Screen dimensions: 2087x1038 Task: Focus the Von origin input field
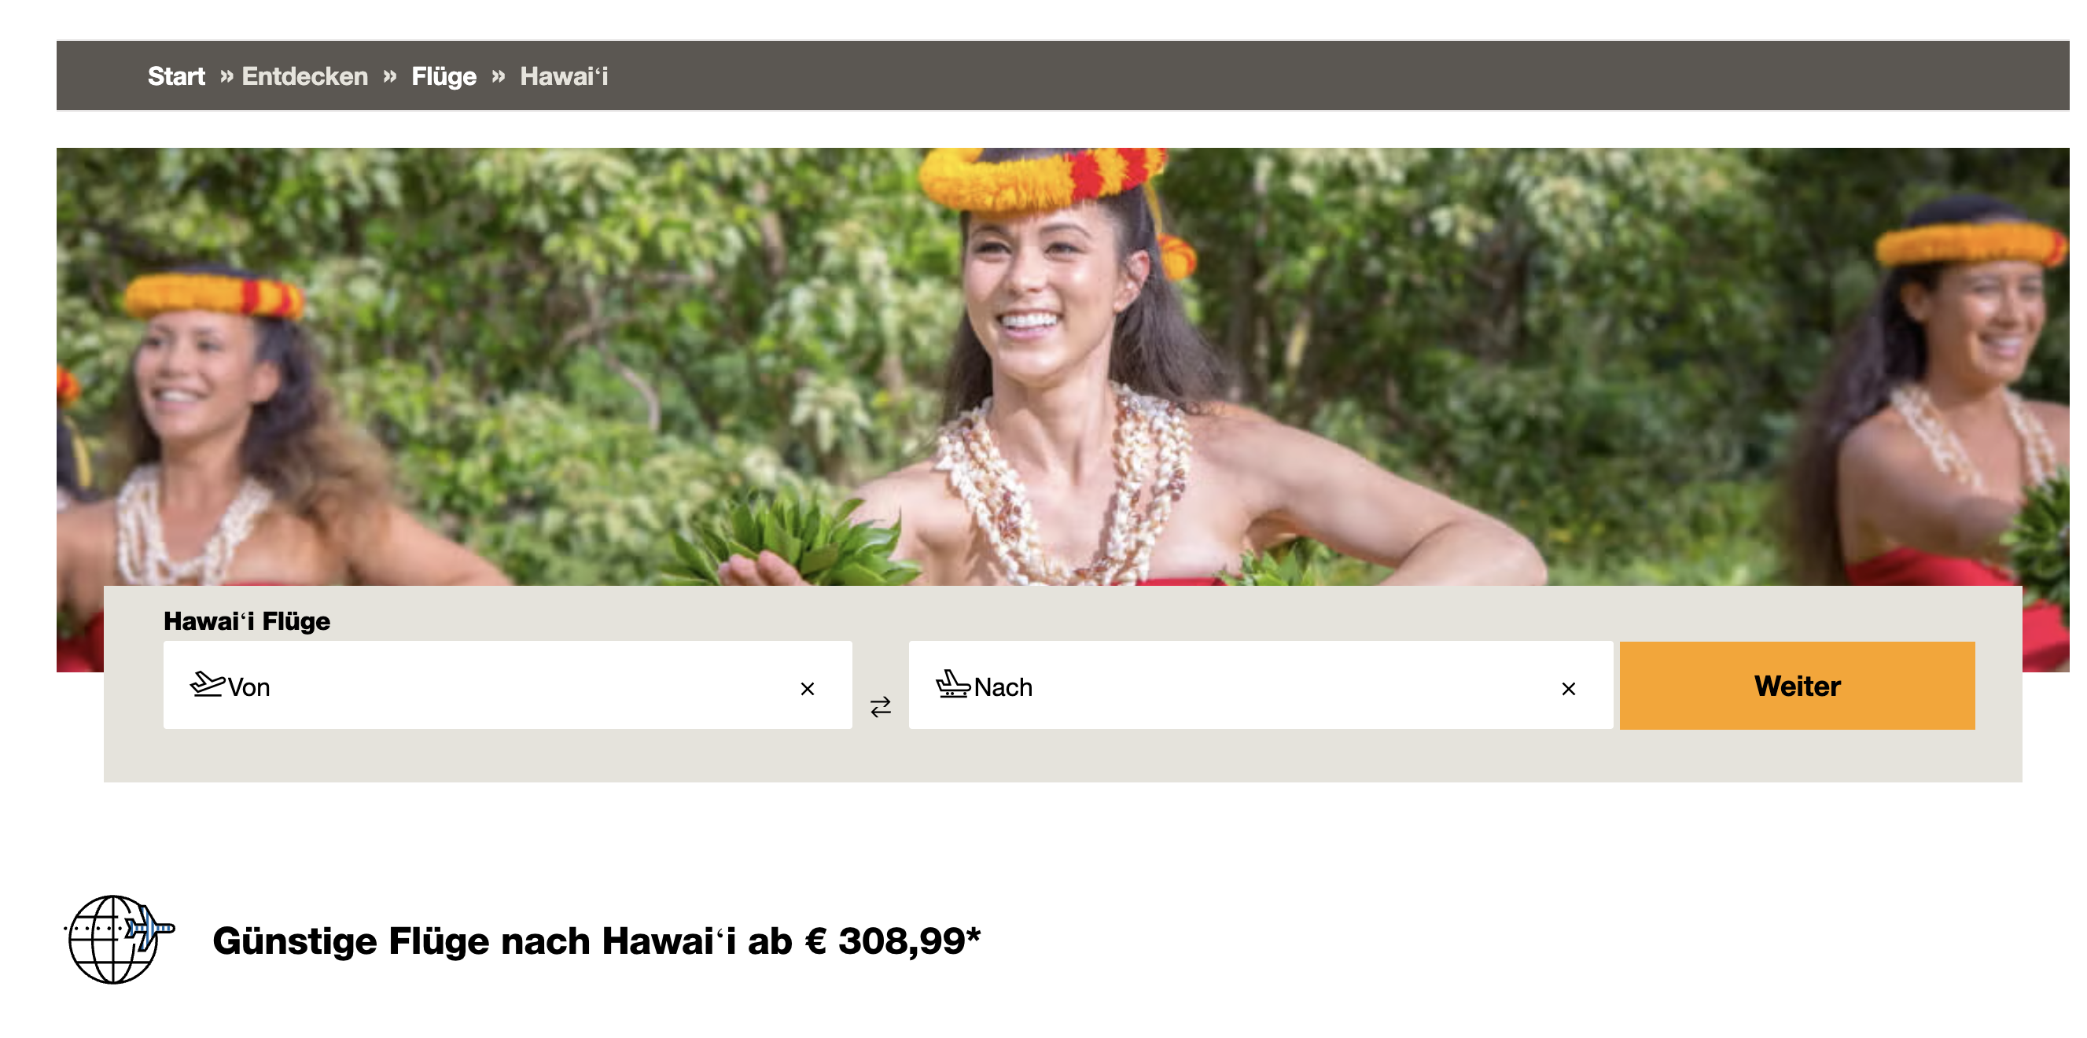[508, 686]
